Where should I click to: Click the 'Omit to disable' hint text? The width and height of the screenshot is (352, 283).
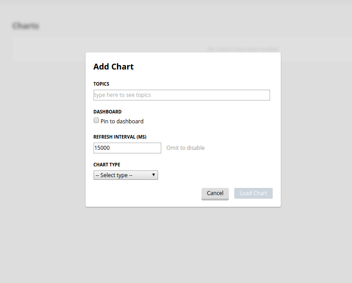pyautogui.click(x=185, y=148)
